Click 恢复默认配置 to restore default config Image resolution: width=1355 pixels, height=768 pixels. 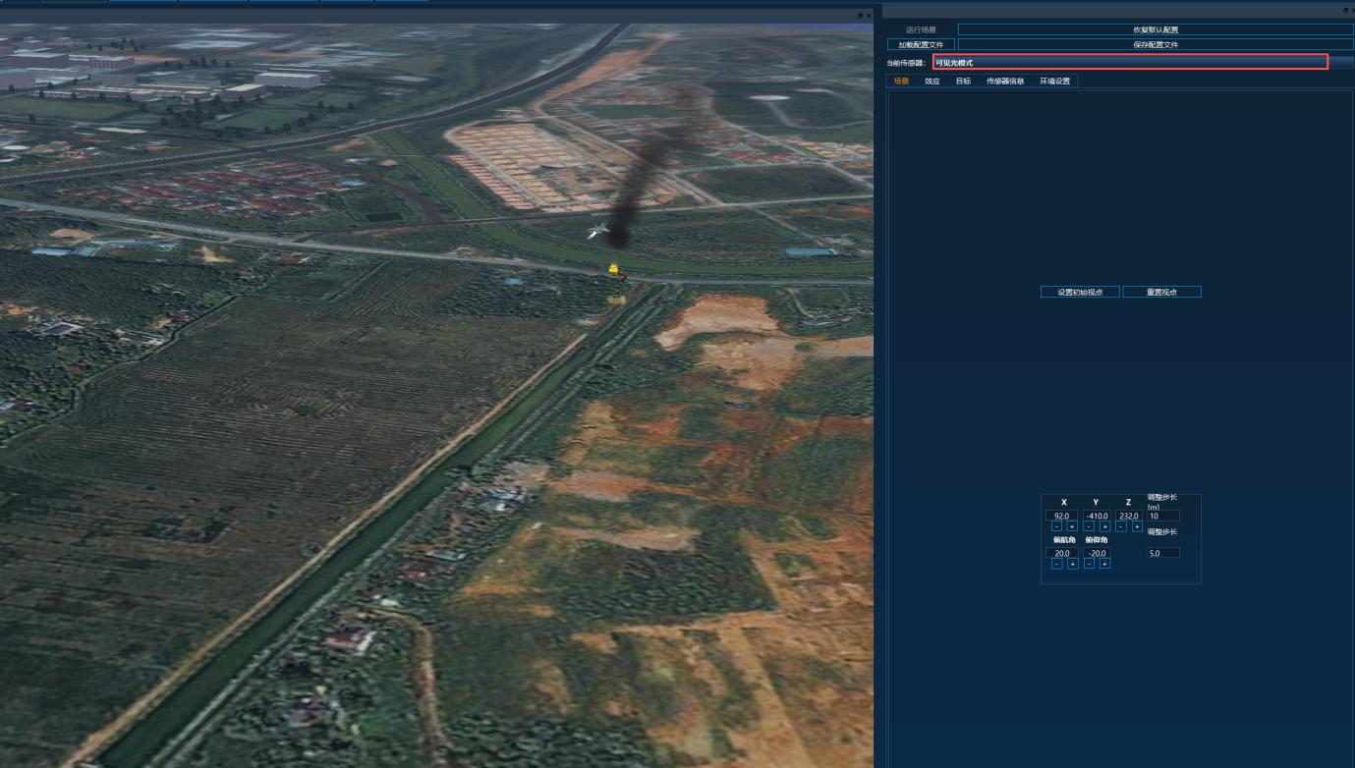coord(1156,29)
